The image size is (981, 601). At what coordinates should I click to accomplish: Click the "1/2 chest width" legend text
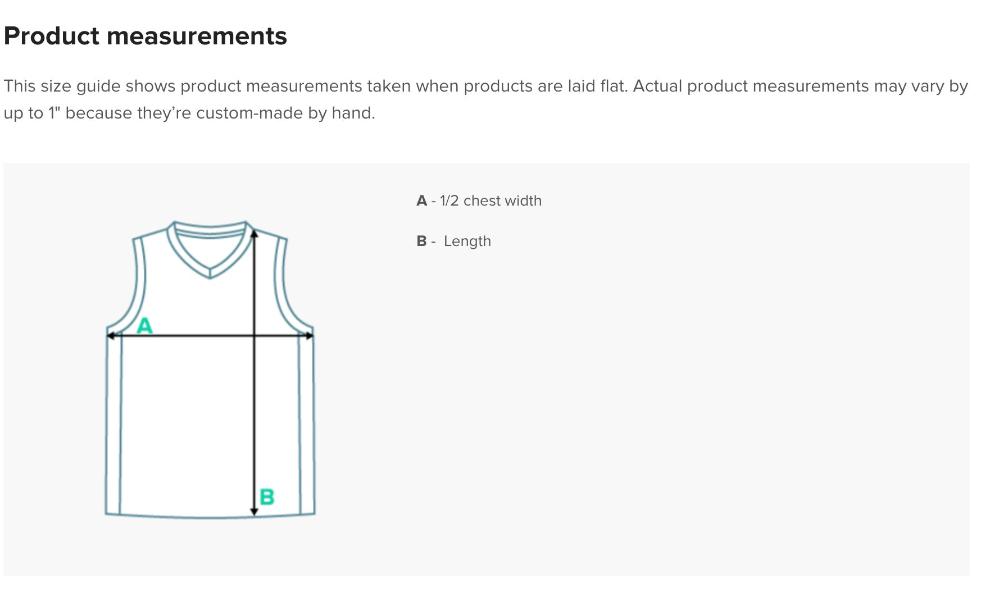click(x=490, y=201)
